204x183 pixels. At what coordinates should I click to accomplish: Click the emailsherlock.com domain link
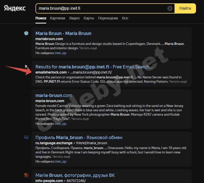(51, 72)
